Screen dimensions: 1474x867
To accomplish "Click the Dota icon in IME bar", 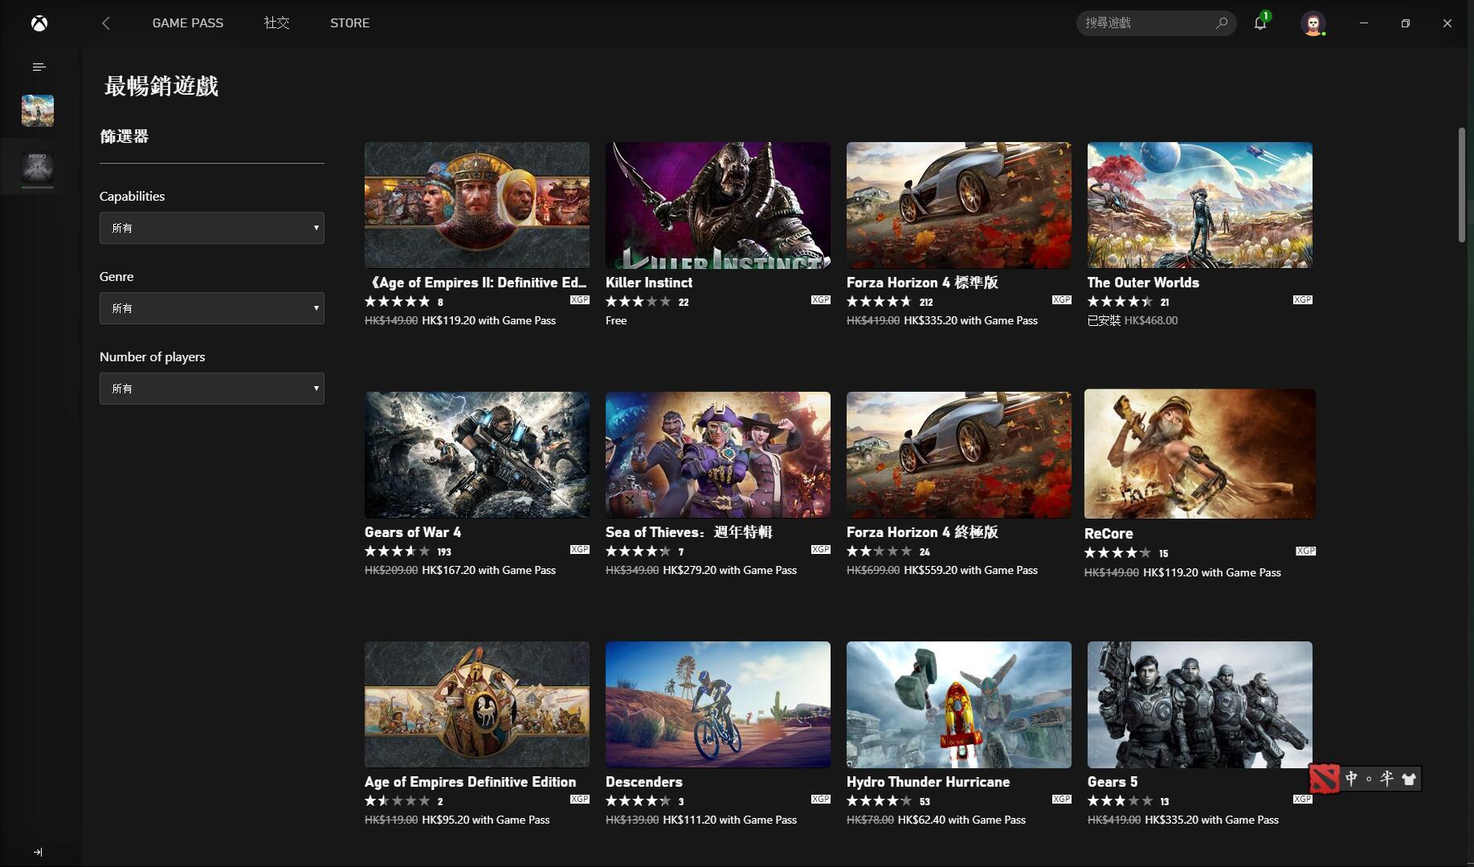I will 1325,778.
